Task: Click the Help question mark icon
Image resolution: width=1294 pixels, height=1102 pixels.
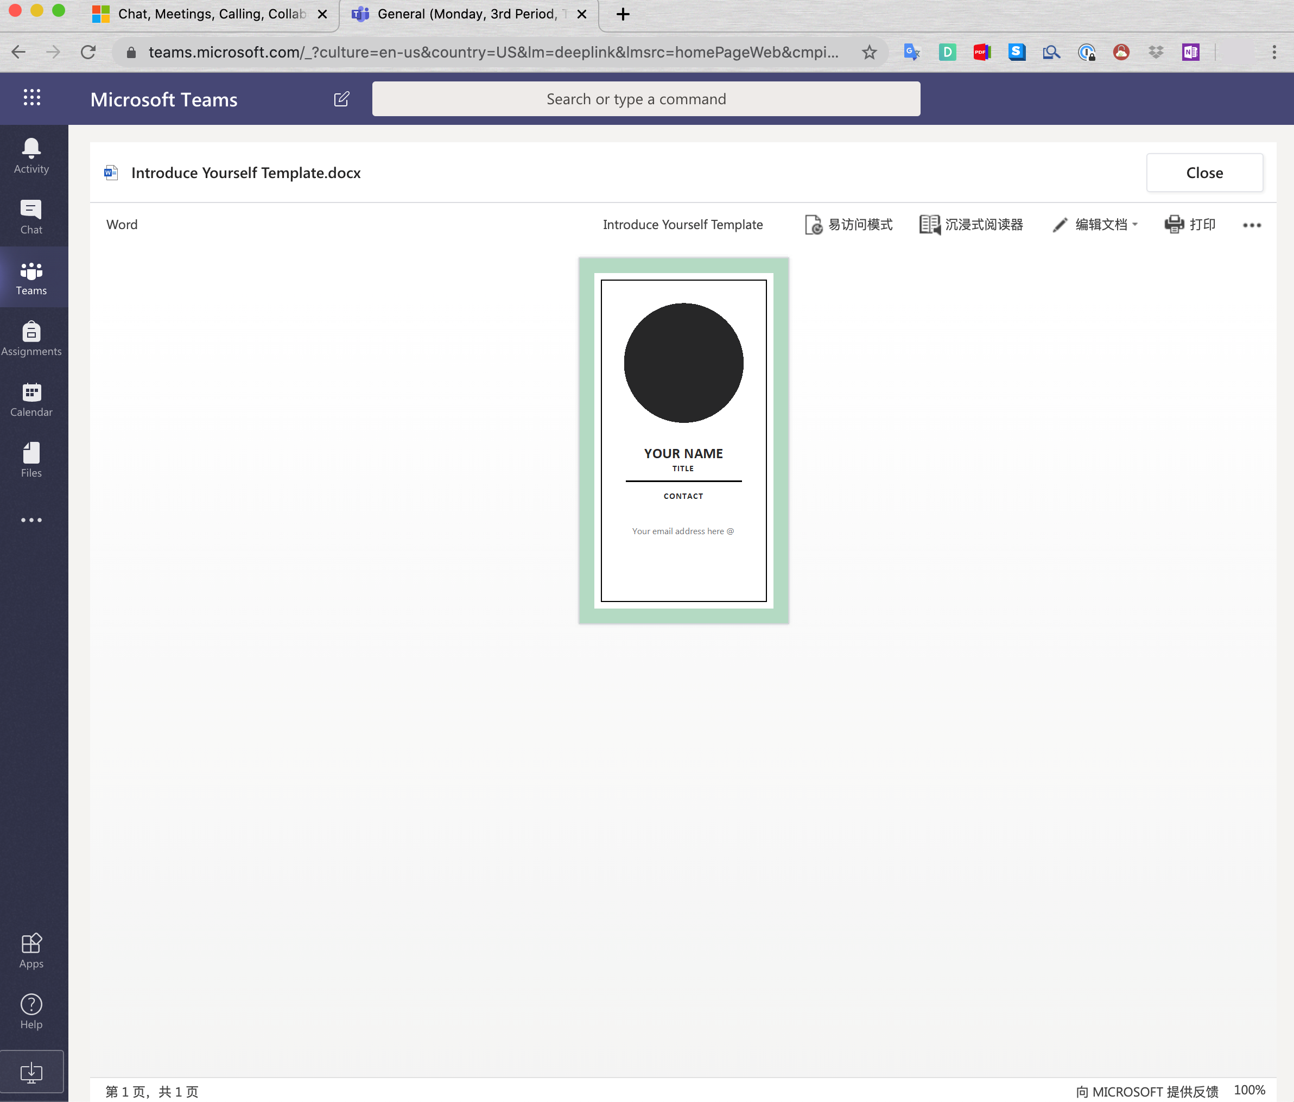Action: pos(31,1011)
